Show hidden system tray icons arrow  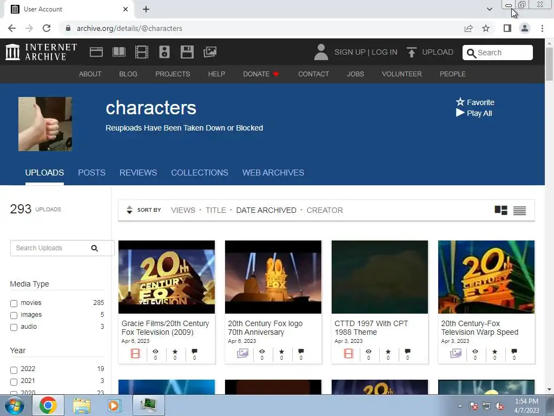460,406
